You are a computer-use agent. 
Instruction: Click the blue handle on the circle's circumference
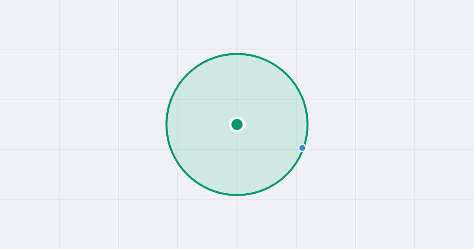point(303,148)
